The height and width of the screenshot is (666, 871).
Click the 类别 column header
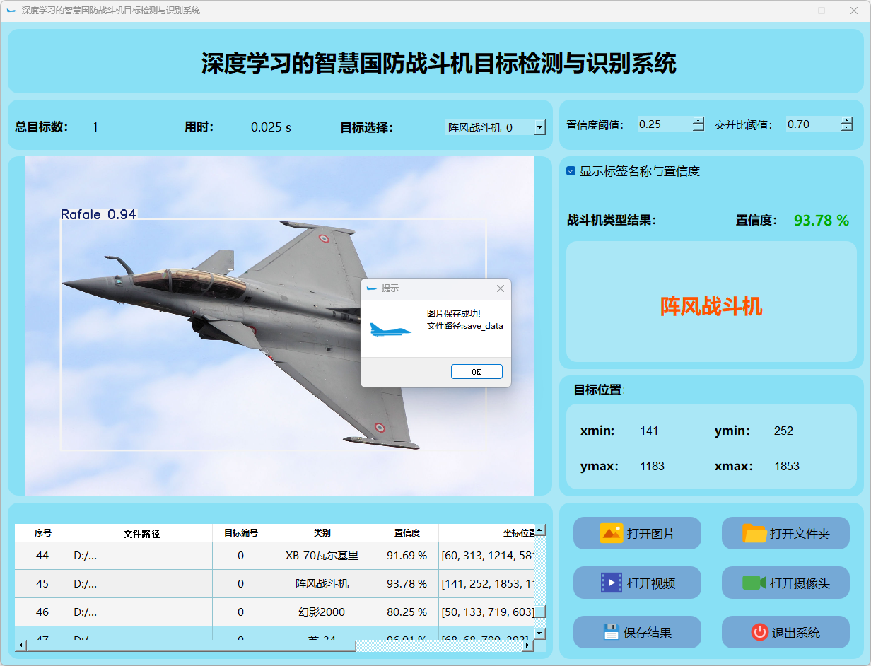(x=322, y=533)
